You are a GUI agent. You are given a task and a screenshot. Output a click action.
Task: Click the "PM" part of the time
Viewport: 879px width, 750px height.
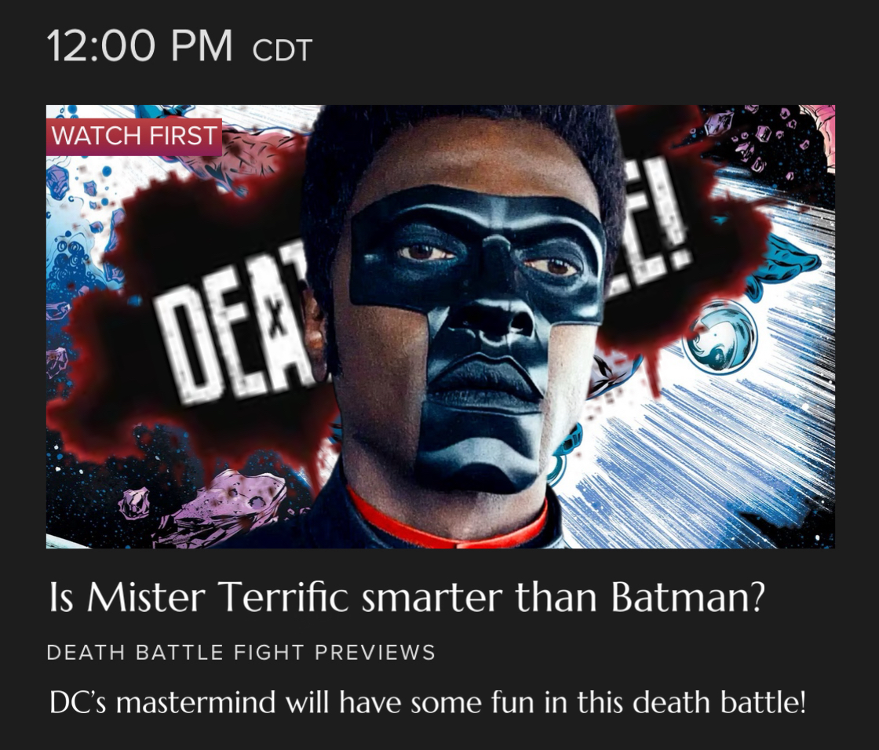click(201, 46)
